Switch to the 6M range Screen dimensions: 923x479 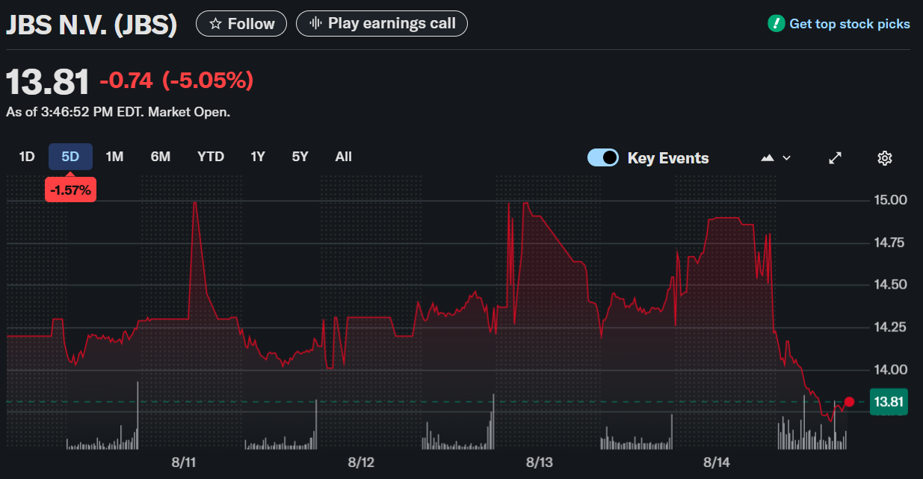point(161,157)
